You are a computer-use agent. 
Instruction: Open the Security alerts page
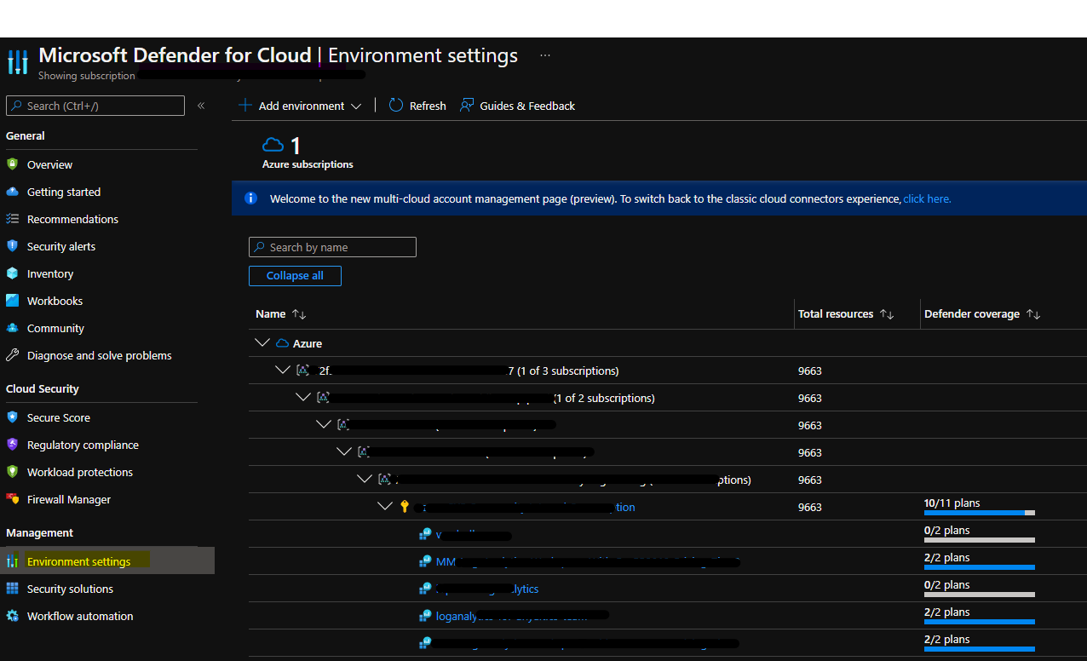click(x=61, y=245)
